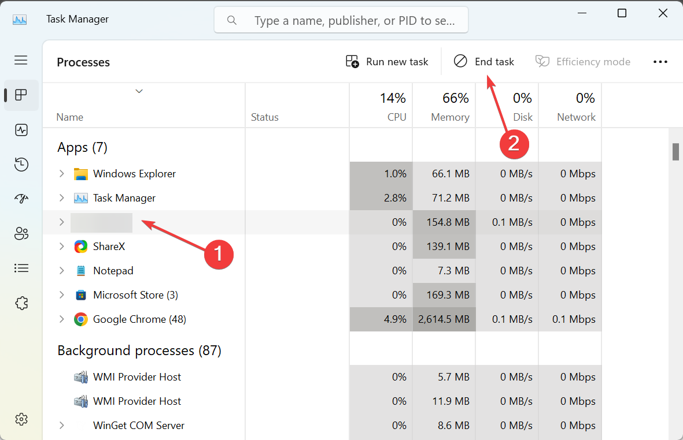
Task: Open Task Manager settings gear
Action: coord(21,419)
